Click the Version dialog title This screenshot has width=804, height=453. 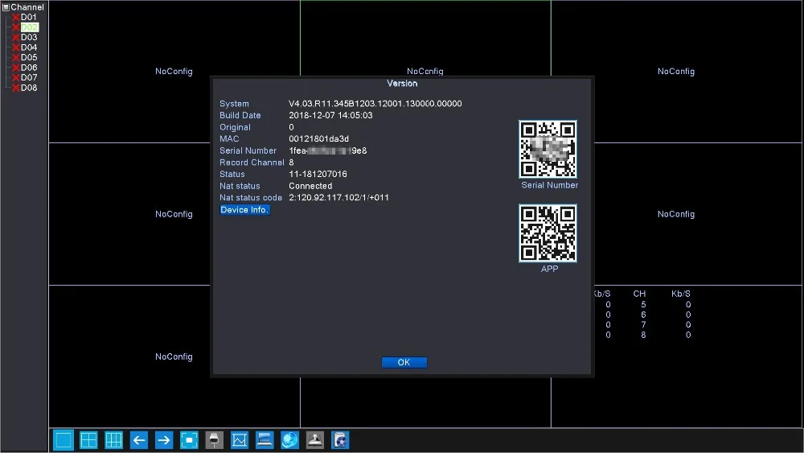click(x=402, y=83)
